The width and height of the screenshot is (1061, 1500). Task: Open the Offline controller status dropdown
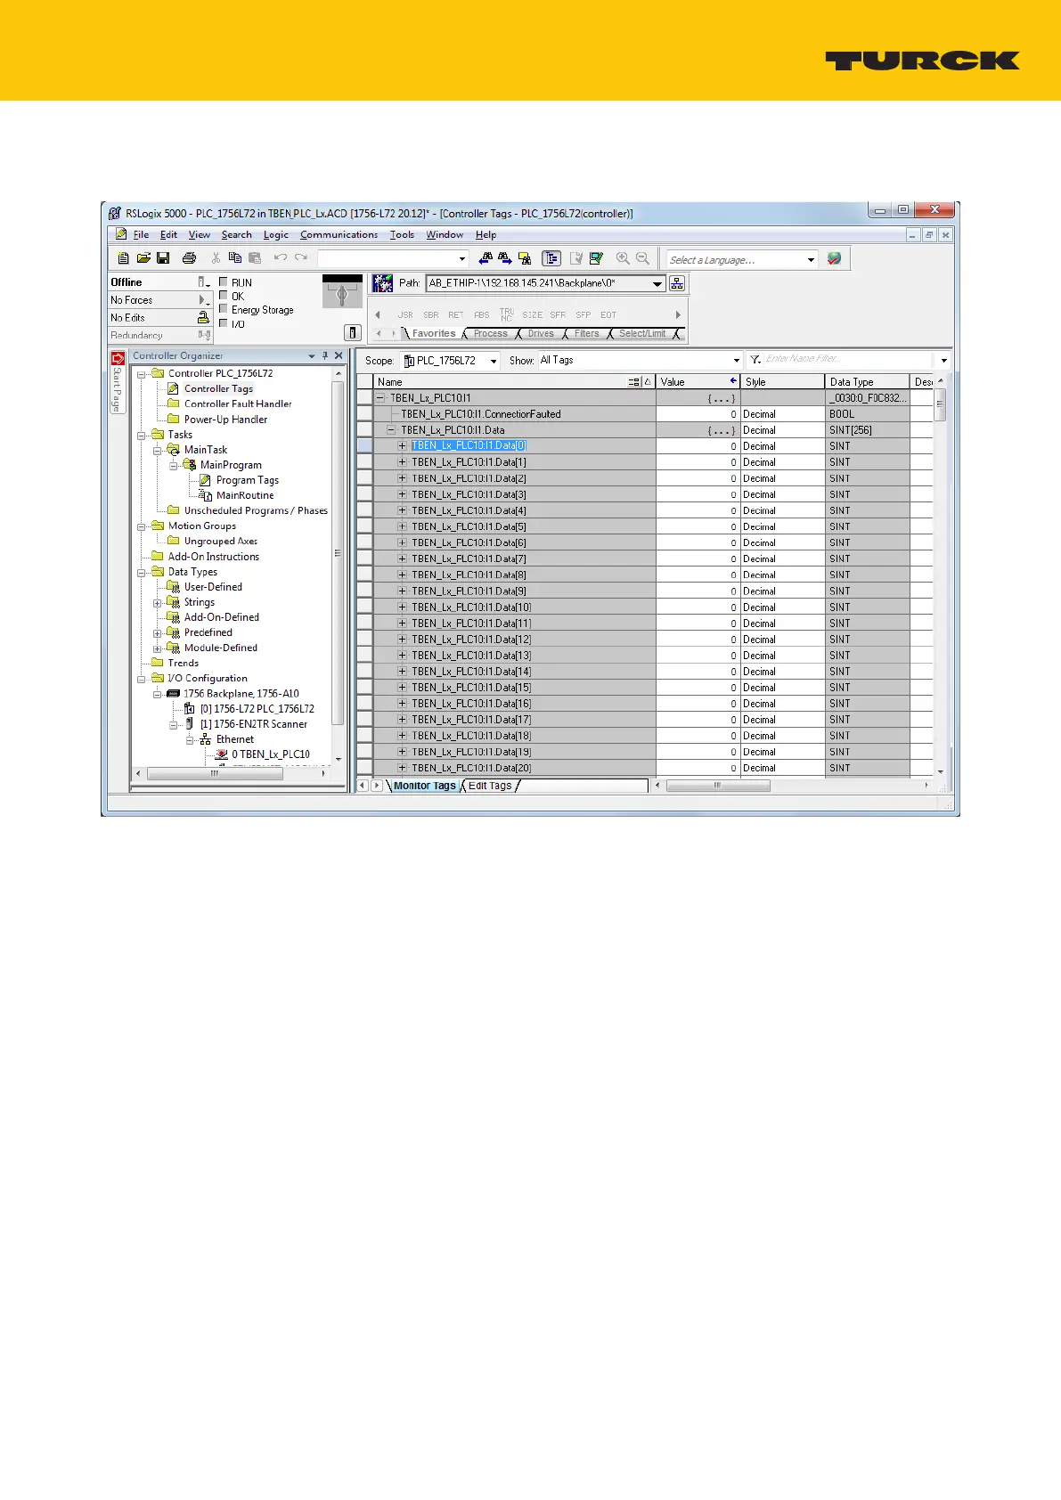(204, 282)
